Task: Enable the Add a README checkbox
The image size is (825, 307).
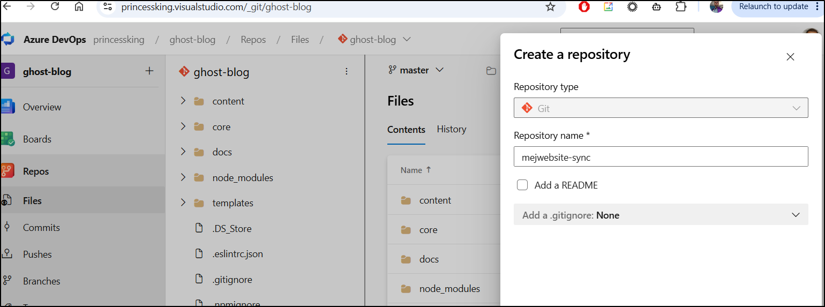Action: (x=522, y=185)
